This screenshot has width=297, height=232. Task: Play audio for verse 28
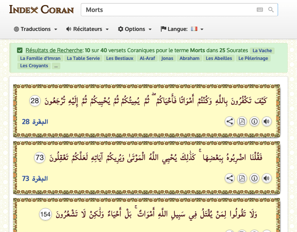[266, 122]
